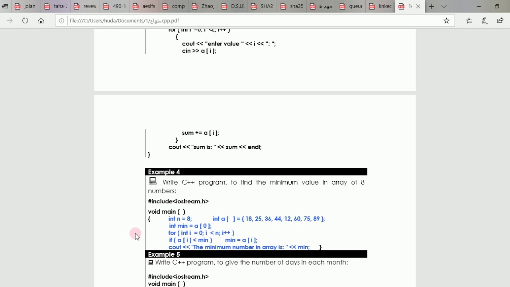Switch to the 490-1 tab
Viewport: 510px width, 287px height.
tap(115, 6)
